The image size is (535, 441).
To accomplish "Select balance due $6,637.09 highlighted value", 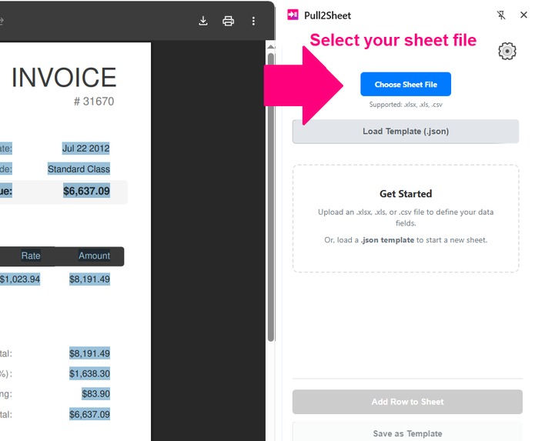I will [86, 191].
